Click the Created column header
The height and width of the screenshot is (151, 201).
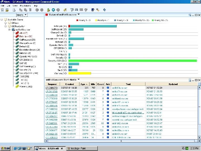click(70, 84)
